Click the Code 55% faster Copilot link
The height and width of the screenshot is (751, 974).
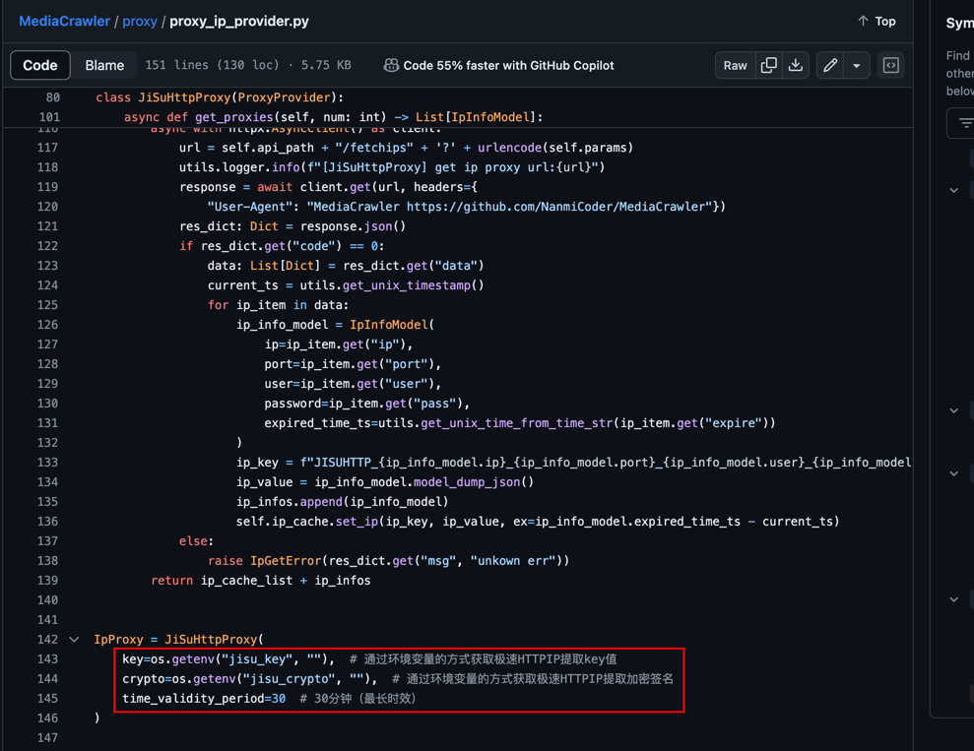(x=508, y=65)
